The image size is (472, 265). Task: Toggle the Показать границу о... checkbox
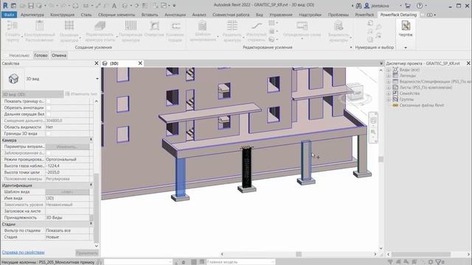point(49,102)
